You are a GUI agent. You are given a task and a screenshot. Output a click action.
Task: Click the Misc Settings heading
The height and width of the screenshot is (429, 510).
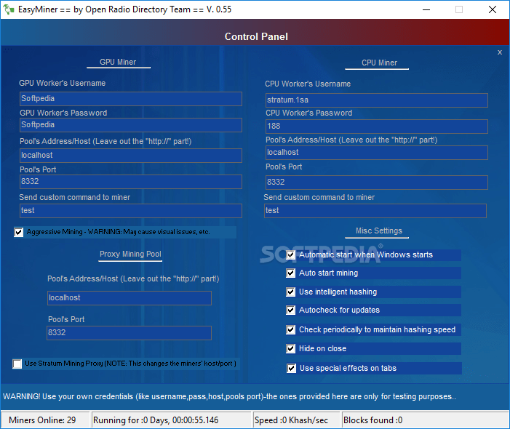click(x=378, y=230)
